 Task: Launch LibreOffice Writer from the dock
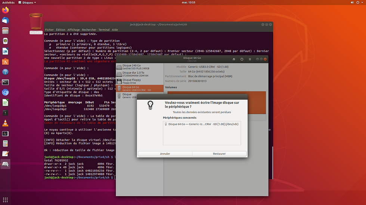(5, 51)
